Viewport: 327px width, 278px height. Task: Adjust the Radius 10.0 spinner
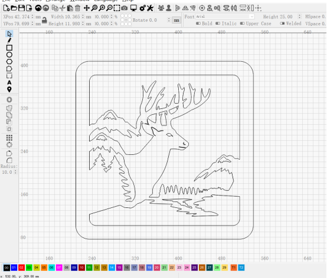15,172
